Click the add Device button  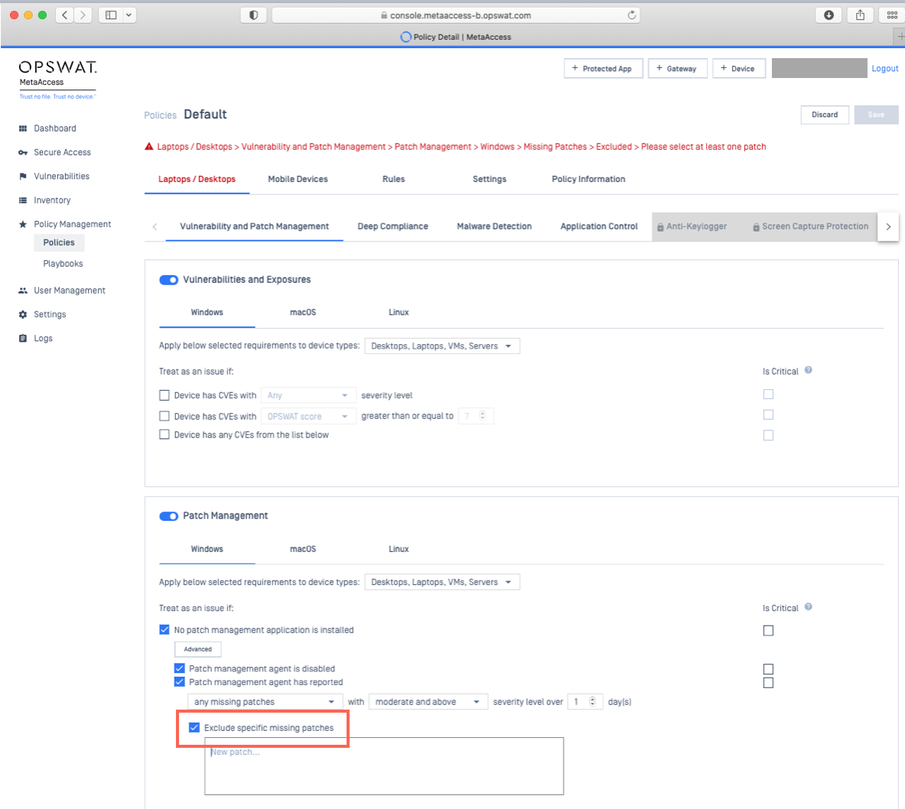click(739, 69)
